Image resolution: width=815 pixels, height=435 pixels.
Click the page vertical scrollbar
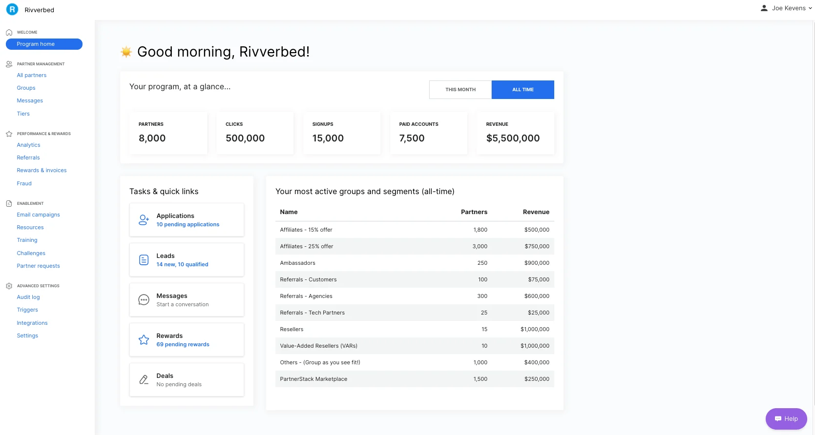(814, 213)
